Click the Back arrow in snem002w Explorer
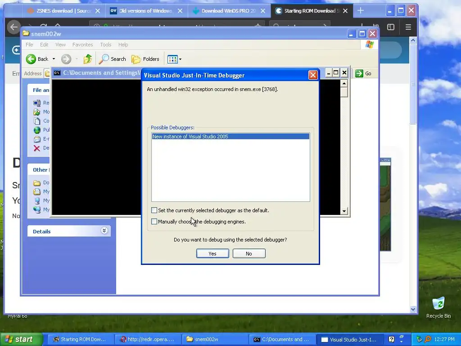 pyautogui.click(x=31, y=59)
